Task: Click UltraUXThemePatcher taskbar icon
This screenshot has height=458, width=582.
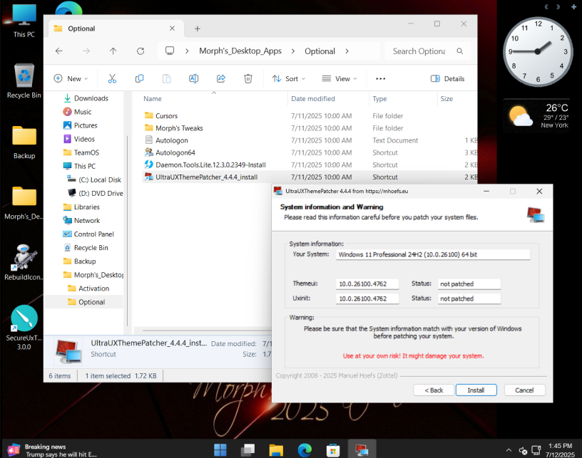Action: point(362,450)
